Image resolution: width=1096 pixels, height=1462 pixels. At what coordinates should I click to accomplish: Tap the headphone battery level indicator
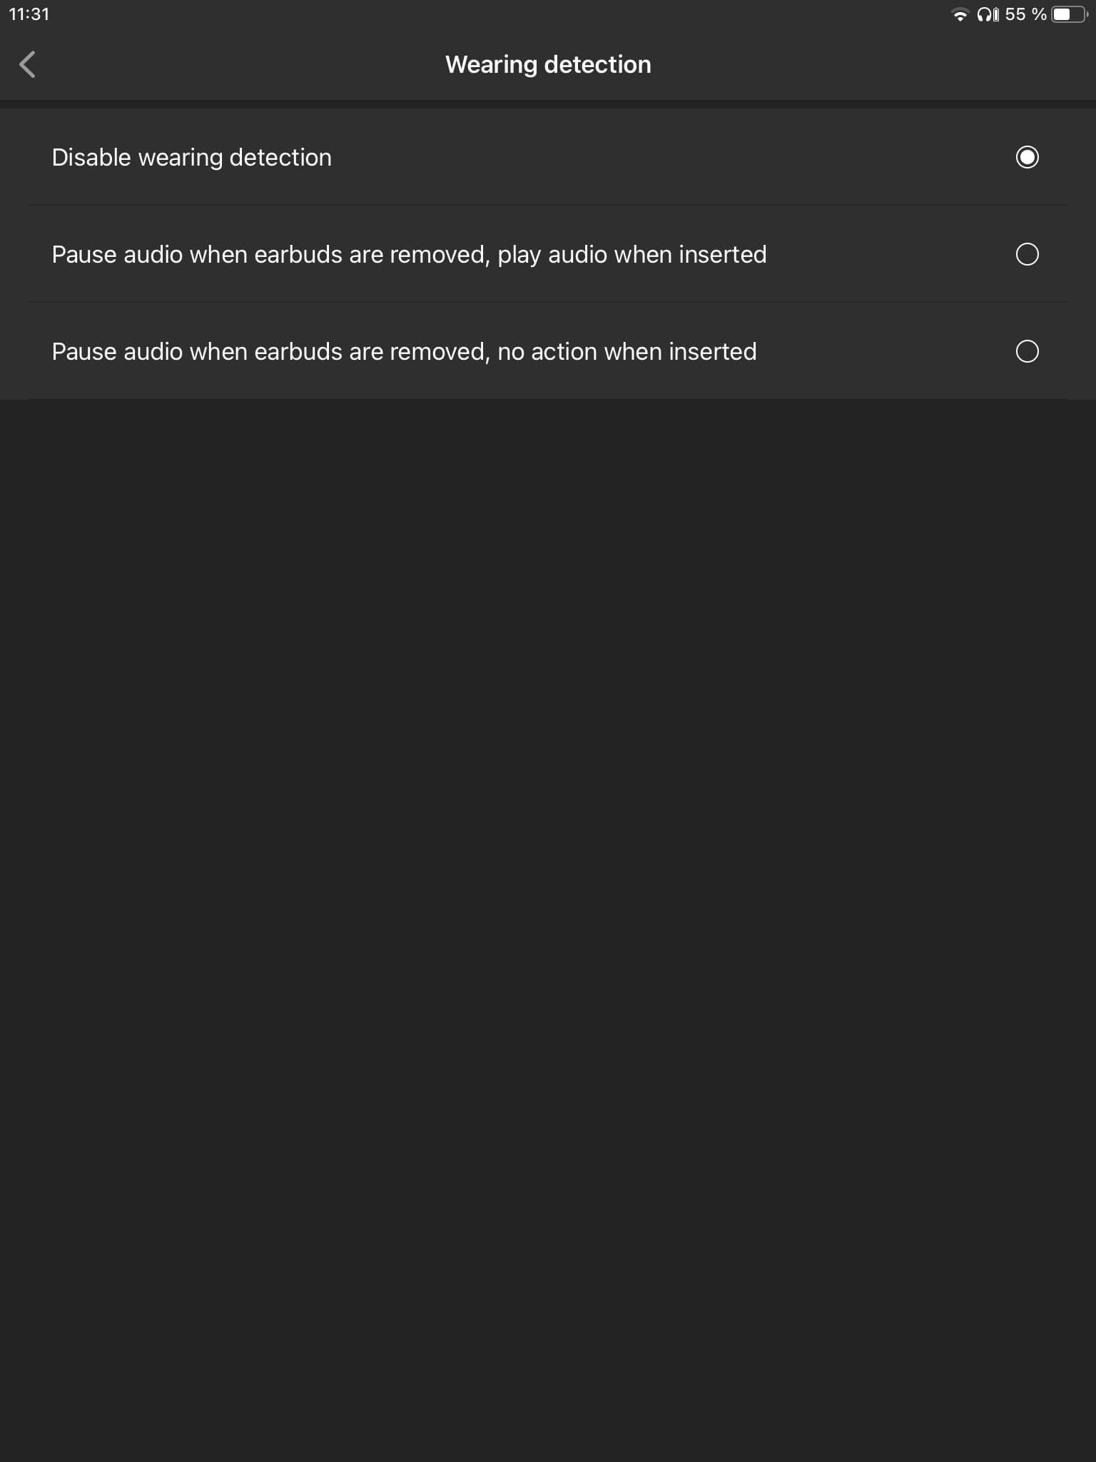coord(996,15)
